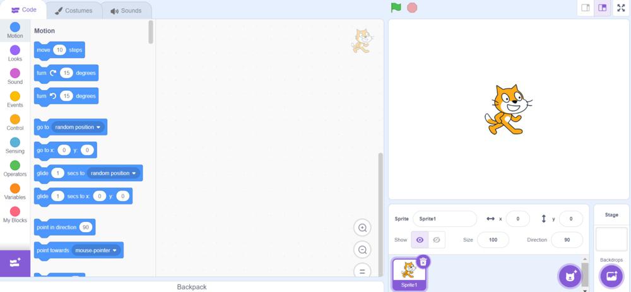Click the move steps value 10
631x292 pixels.
click(x=59, y=50)
